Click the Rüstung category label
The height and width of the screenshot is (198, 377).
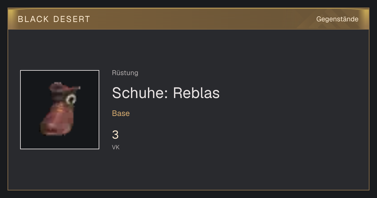pyautogui.click(x=125, y=73)
